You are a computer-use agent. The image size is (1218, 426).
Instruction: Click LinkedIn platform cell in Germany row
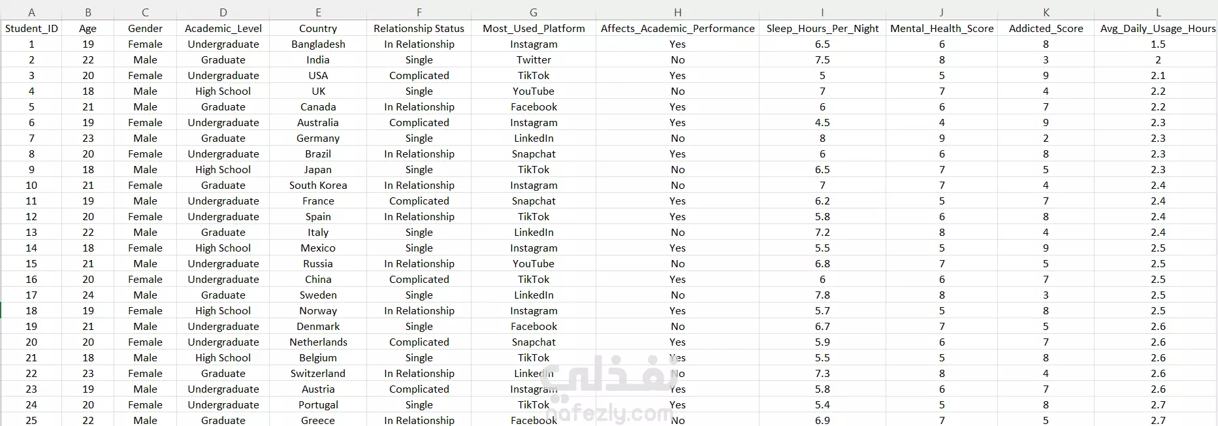point(534,138)
